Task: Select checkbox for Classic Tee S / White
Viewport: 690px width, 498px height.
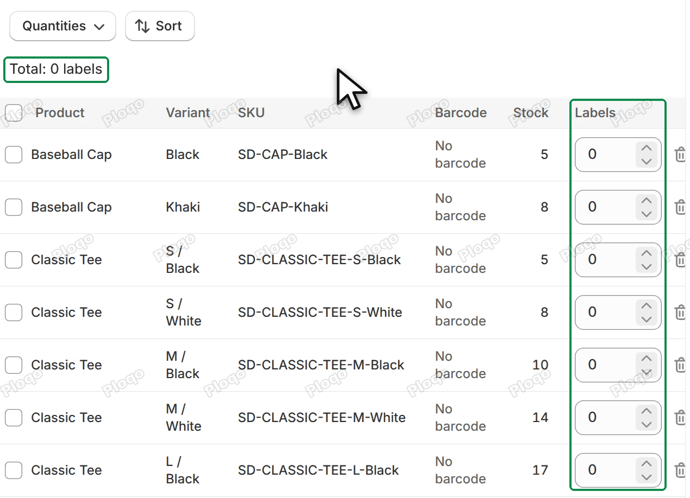Action: [x=14, y=312]
